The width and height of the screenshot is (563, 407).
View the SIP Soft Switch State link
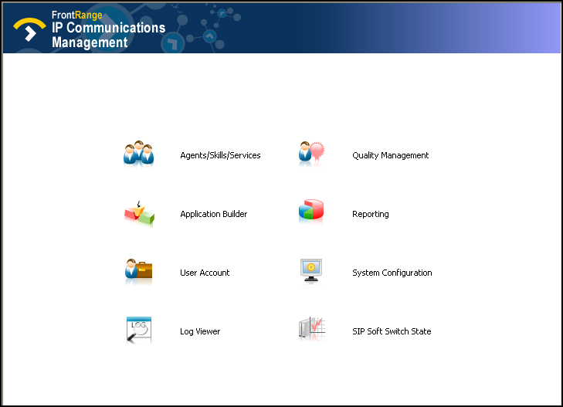(x=392, y=331)
